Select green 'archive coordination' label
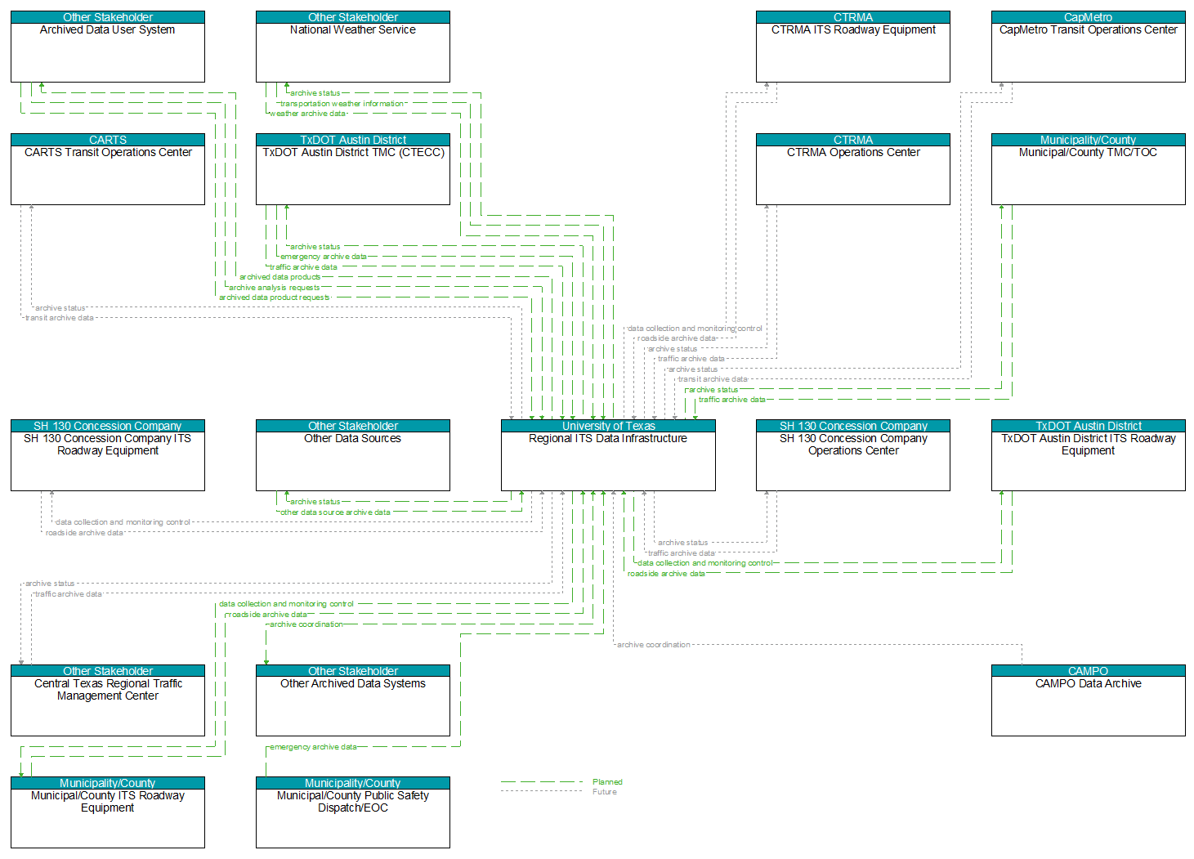1194x859 pixels. coord(306,624)
